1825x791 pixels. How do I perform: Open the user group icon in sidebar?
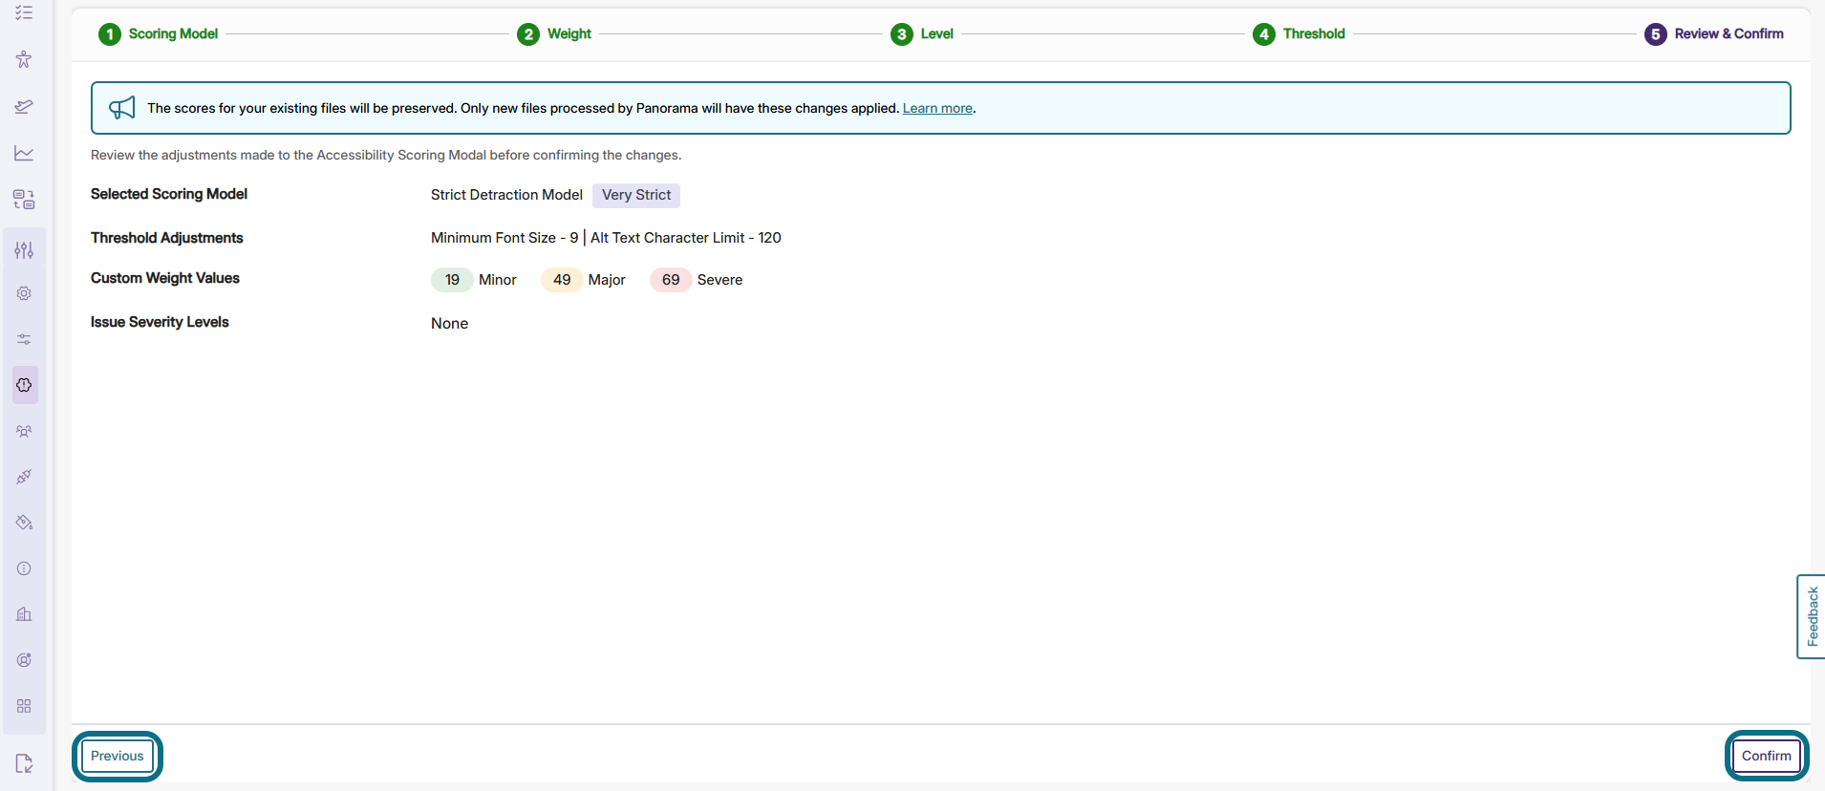24,431
